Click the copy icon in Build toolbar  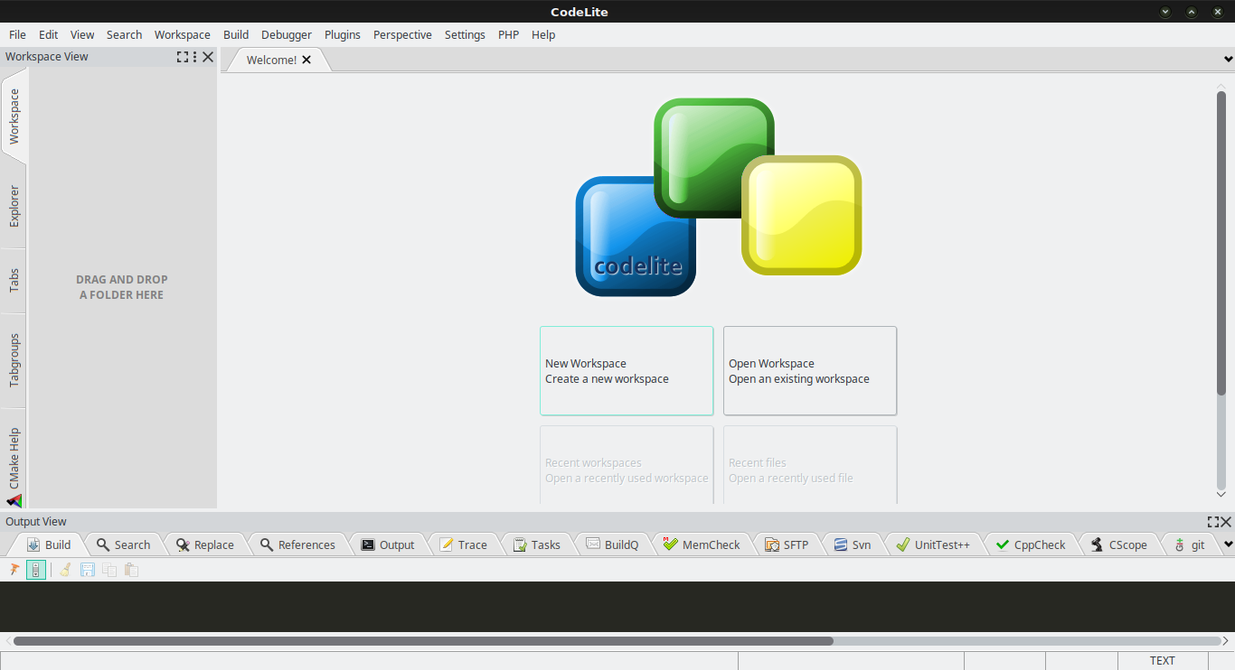click(x=109, y=570)
